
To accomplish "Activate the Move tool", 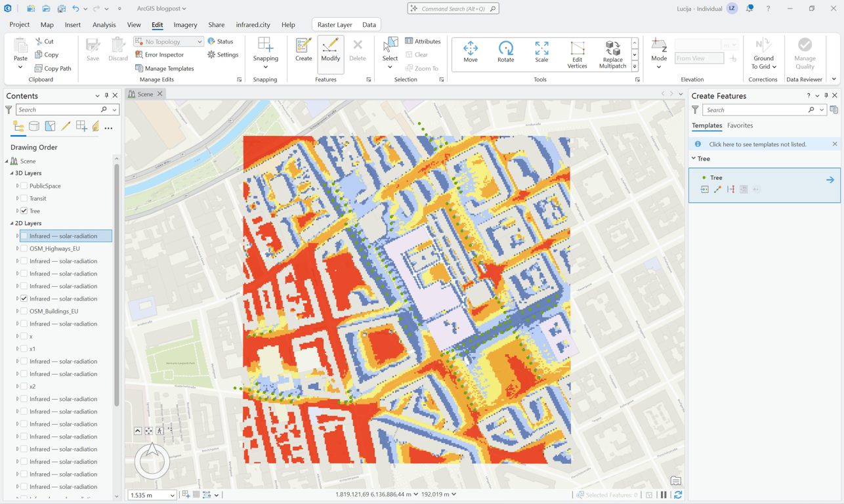I will pos(471,52).
